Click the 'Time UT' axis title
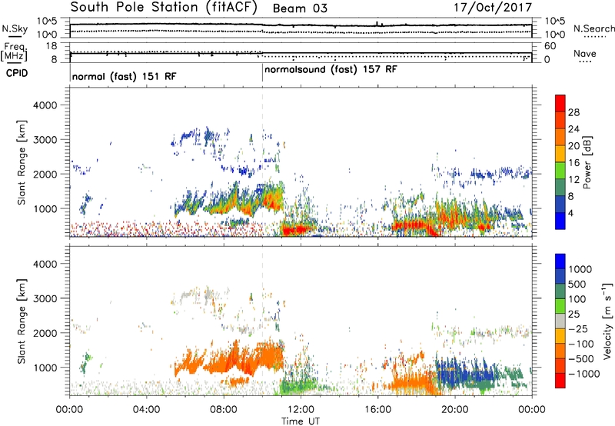This screenshot has width=615, height=426. (301, 421)
